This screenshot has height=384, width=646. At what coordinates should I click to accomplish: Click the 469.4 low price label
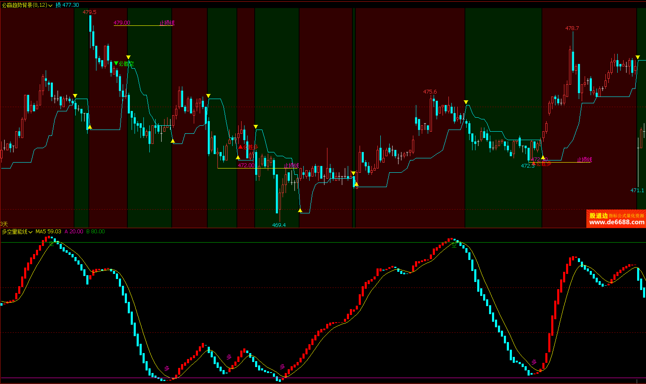pos(279,225)
